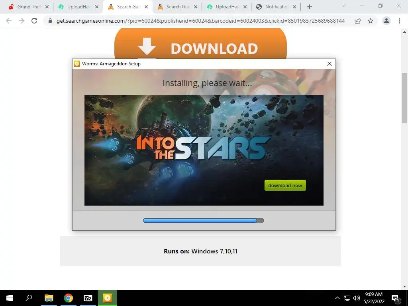Image resolution: width=408 pixels, height=306 pixels.
Task: Open the tab search chevron
Action: (343, 6)
